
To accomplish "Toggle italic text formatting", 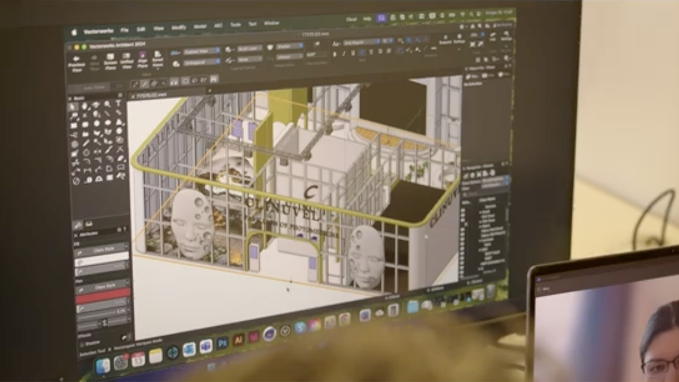I will (344, 54).
